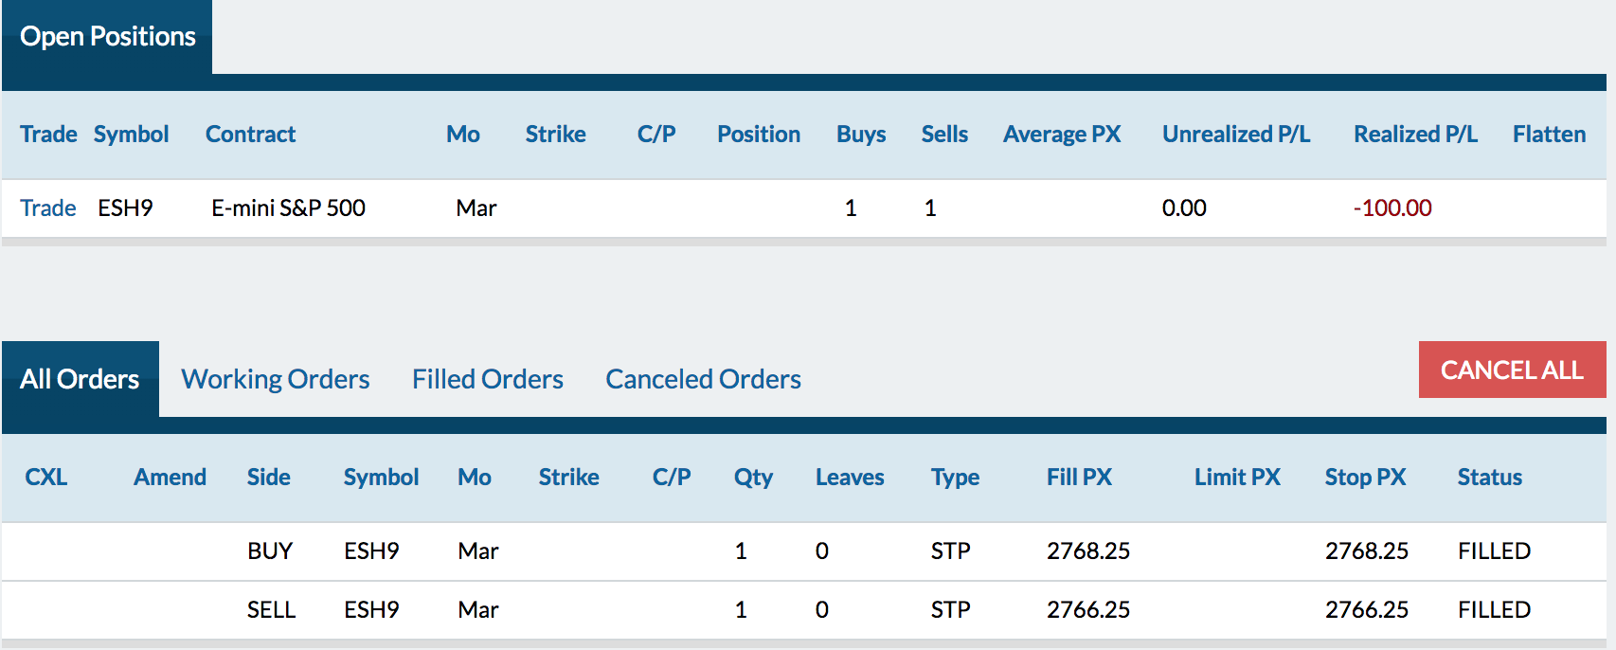Click the Contract column header
The width and height of the screenshot is (1616, 650).
pyautogui.click(x=250, y=135)
